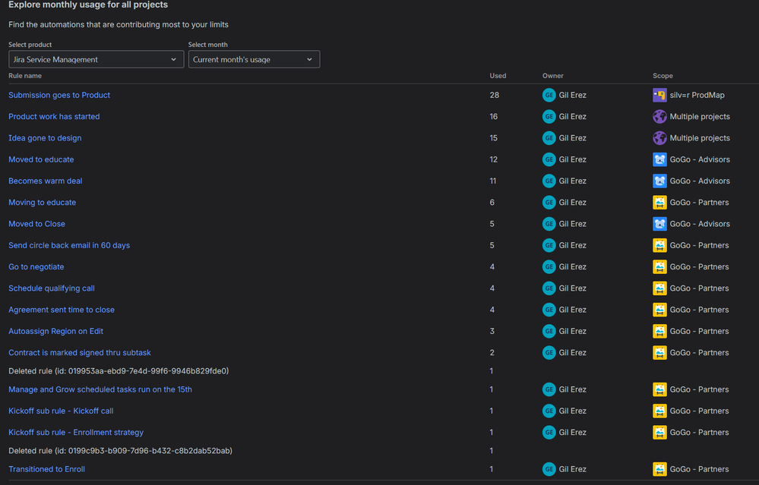The width and height of the screenshot is (759, 485).
Task: Open the Moved to Close rule
Action: pos(36,224)
